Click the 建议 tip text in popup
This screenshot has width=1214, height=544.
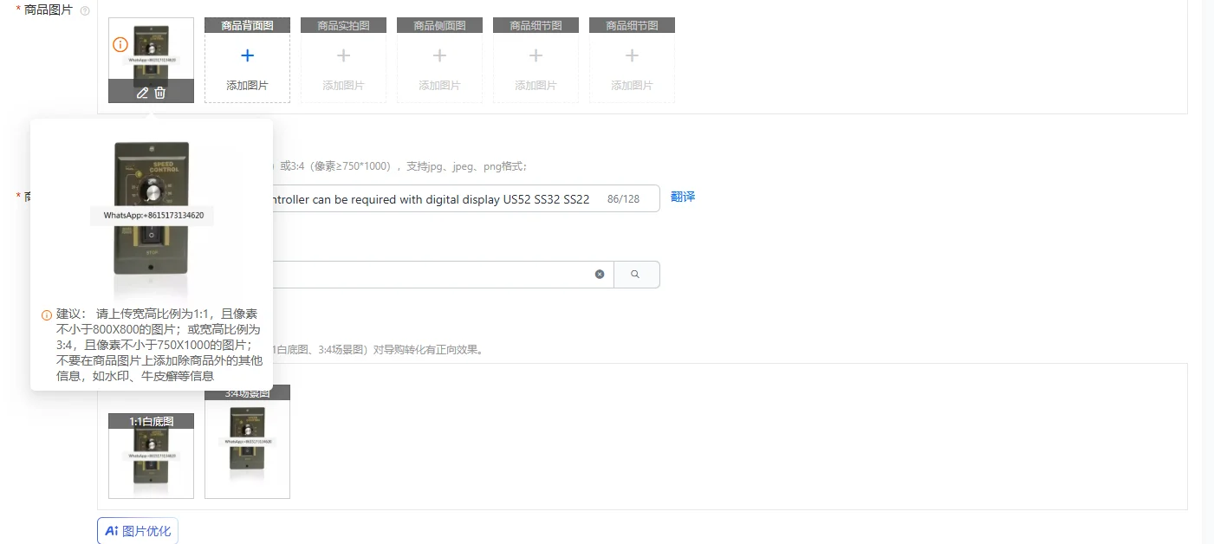[x=159, y=345]
